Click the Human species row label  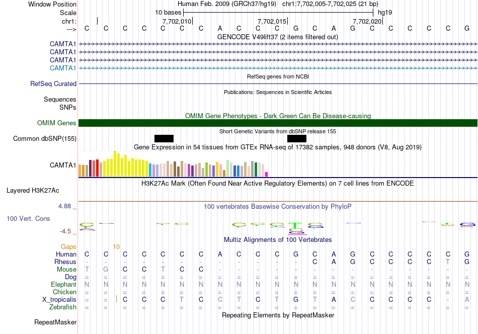(66, 254)
